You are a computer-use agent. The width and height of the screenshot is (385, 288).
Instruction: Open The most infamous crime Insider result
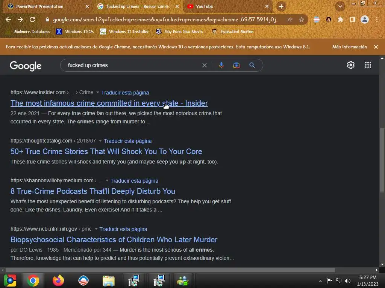109,103
